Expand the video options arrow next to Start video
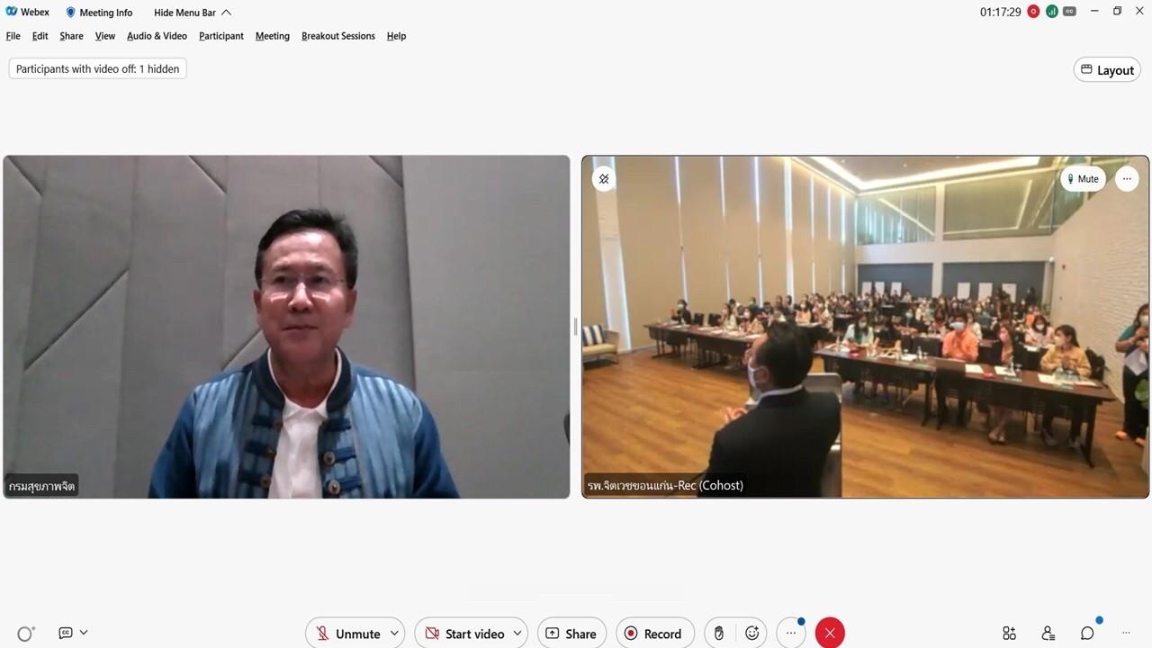 [517, 634]
